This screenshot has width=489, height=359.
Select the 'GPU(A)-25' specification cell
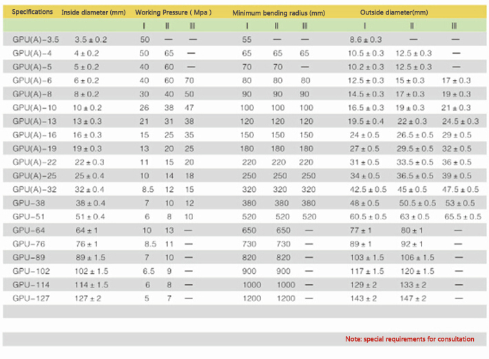pos(34,176)
